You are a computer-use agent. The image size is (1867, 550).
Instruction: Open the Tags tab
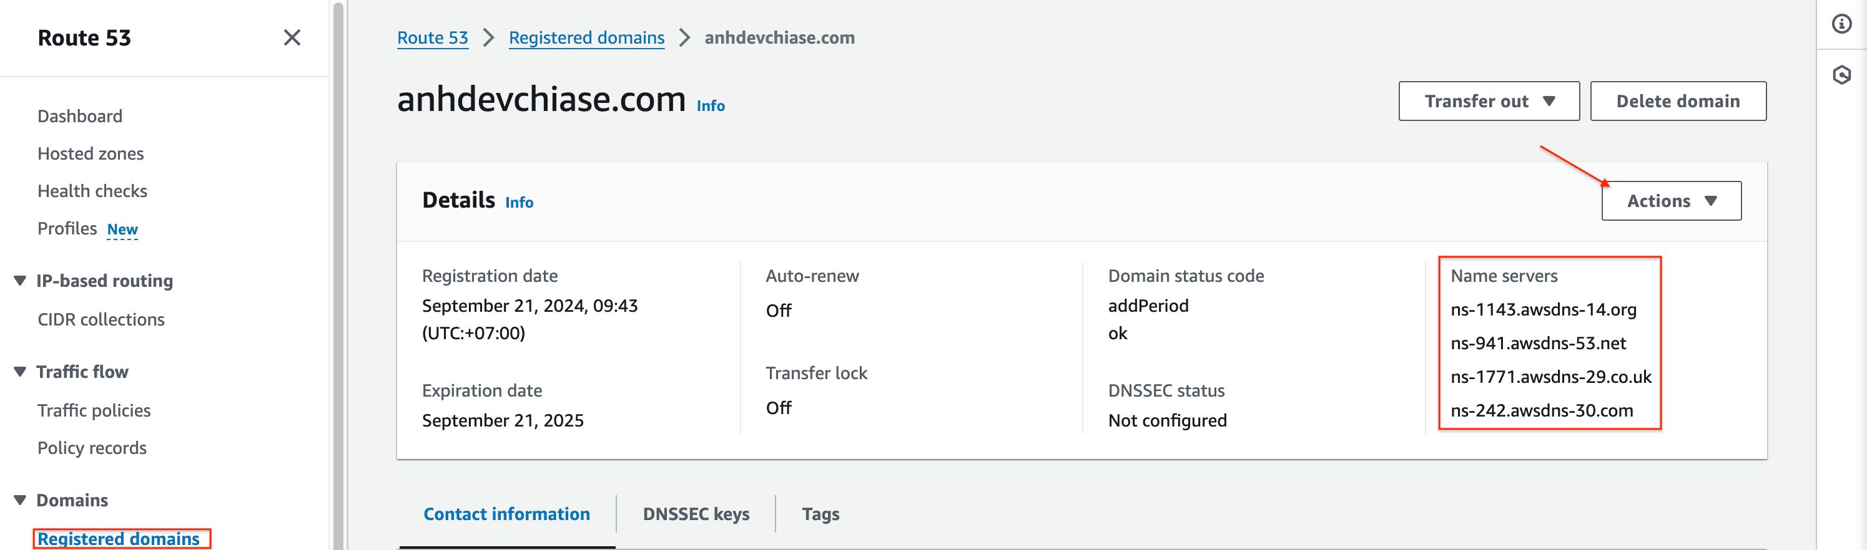(x=820, y=514)
